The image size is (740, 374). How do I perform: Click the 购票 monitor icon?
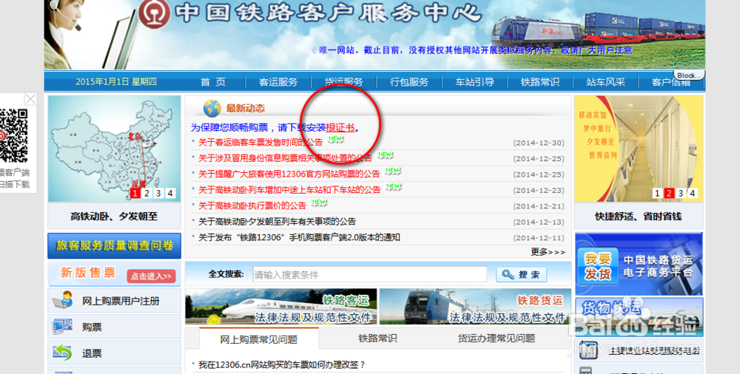coord(62,327)
